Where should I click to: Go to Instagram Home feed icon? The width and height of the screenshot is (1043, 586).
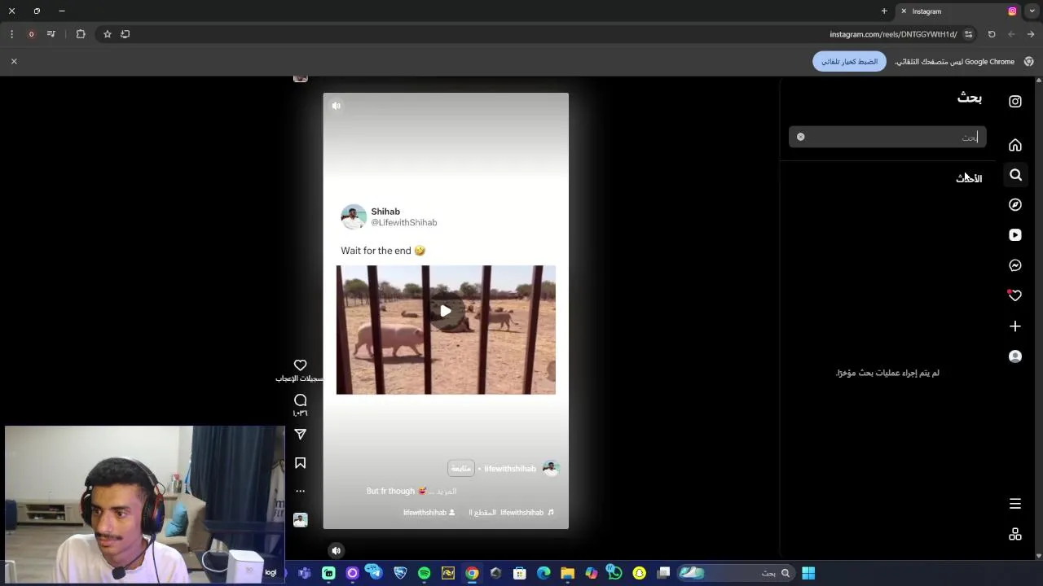[x=1015, y=145]
